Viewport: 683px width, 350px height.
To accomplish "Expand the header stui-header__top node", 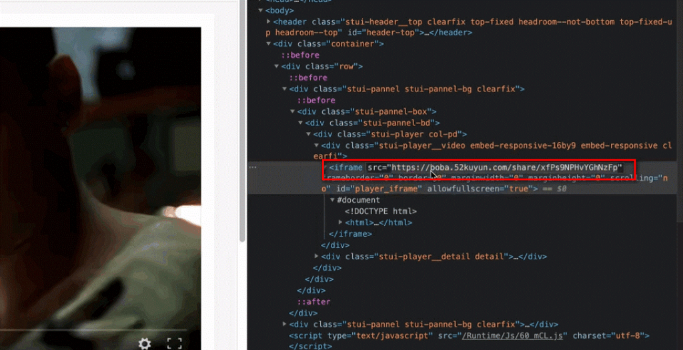I will click(x=268, y=21).
